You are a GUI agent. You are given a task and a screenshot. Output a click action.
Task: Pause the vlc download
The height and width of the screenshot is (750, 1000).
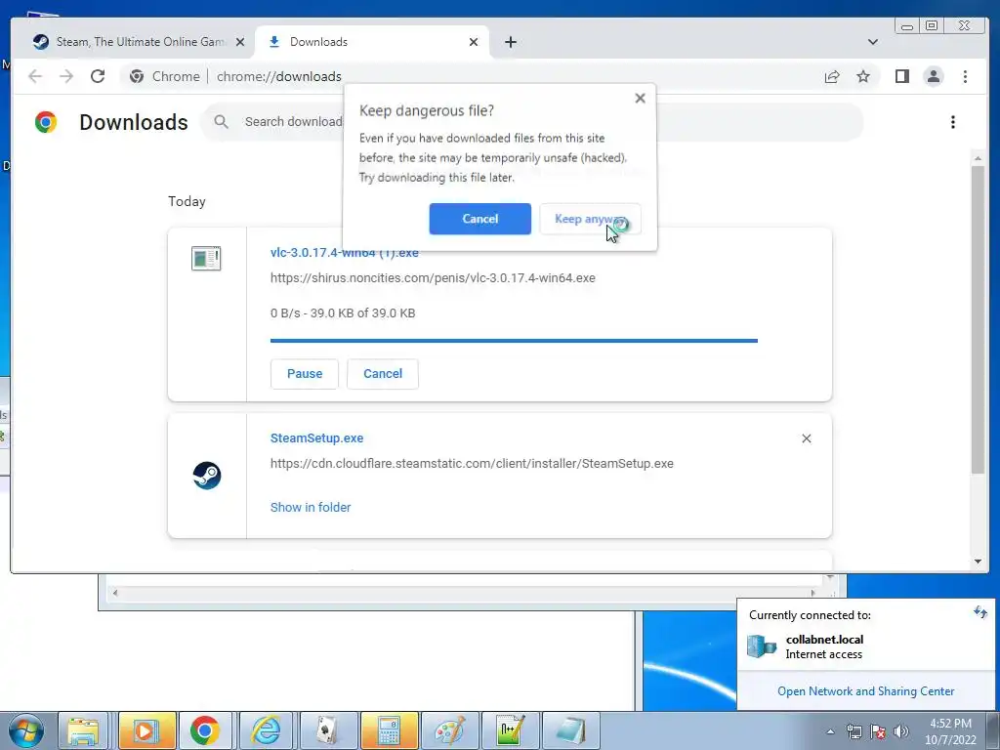305,374
